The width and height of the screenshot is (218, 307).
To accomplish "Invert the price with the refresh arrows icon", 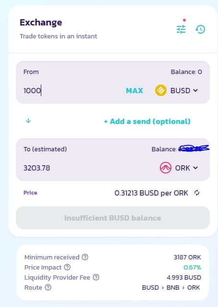I will pyautogui.click(x=197, y=193).
